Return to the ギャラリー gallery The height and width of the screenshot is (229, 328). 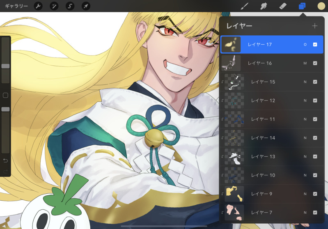16,6
